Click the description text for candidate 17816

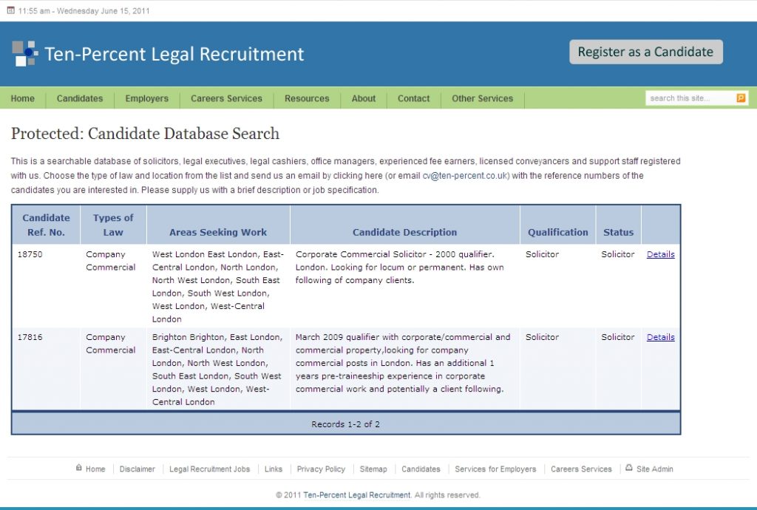click(x=403, y=364)
